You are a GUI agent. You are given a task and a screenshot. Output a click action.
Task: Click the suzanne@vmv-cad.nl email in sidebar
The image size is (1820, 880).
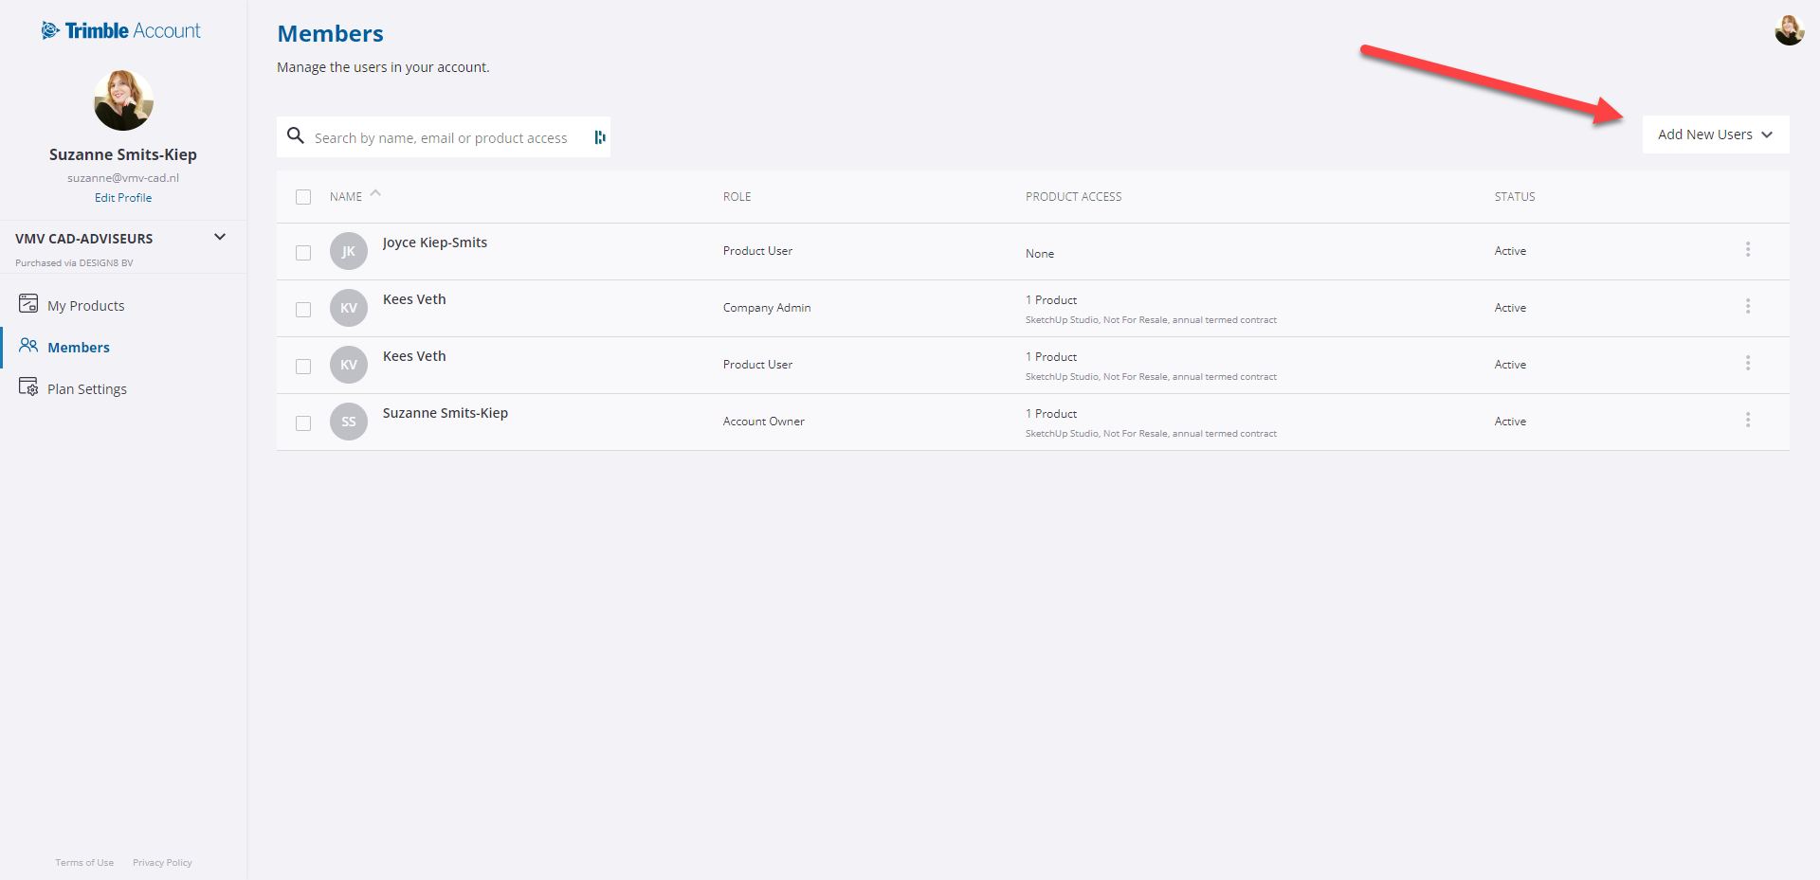[123, 178]
